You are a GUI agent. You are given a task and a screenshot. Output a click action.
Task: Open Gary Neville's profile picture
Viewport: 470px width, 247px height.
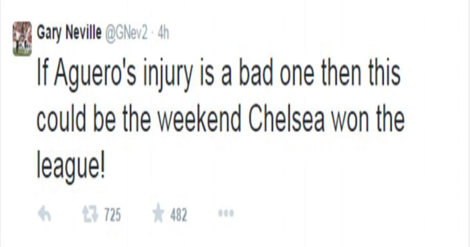coord(22,38)
